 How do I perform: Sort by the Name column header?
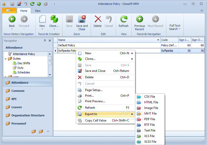[x=109, y=40]
